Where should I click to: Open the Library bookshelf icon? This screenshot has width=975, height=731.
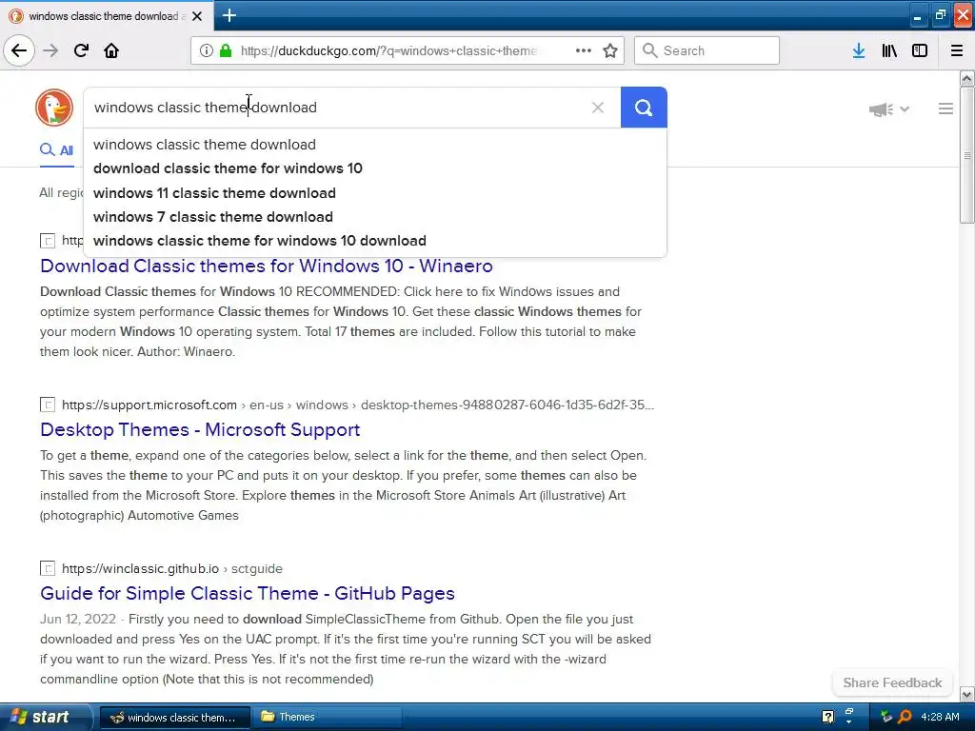click(x=889, y=50)
